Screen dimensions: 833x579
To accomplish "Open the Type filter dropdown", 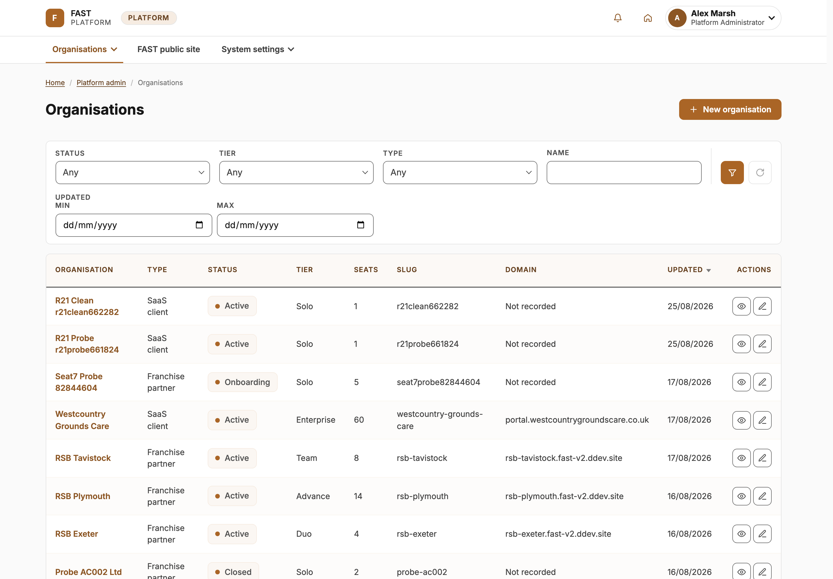I will click(x=460, y=172).
